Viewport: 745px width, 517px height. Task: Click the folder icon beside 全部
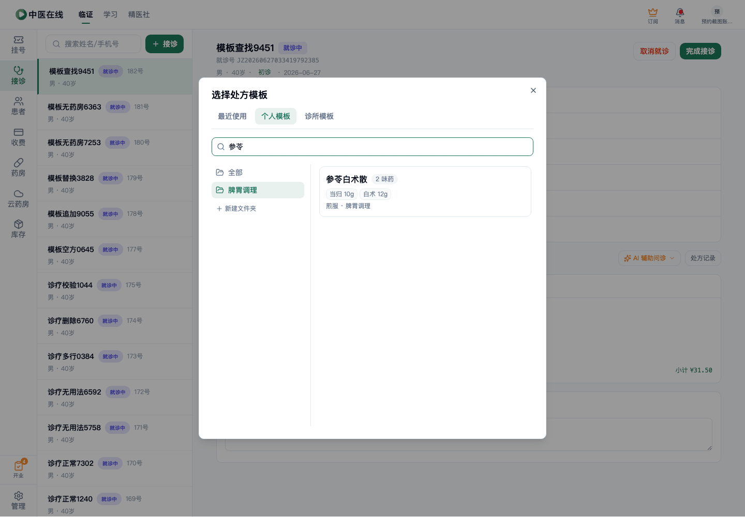tap(220, 173)
